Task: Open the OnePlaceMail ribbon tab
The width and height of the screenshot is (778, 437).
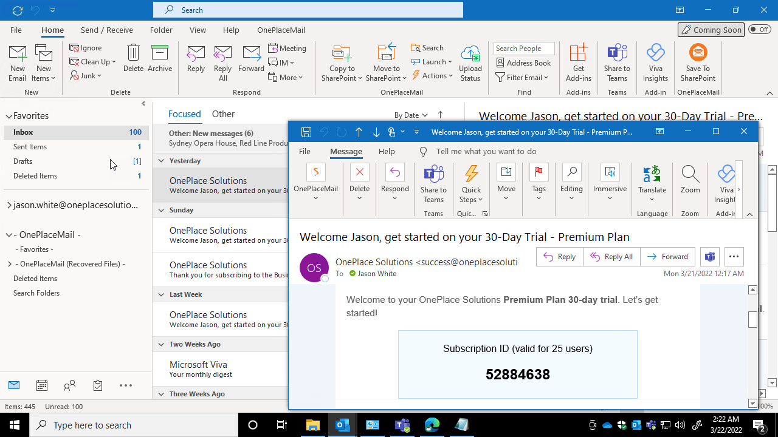Action: pos(281,30)
